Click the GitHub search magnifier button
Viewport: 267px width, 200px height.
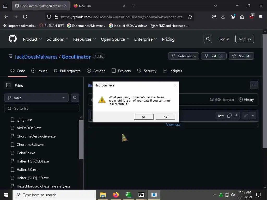pos(208,39)
